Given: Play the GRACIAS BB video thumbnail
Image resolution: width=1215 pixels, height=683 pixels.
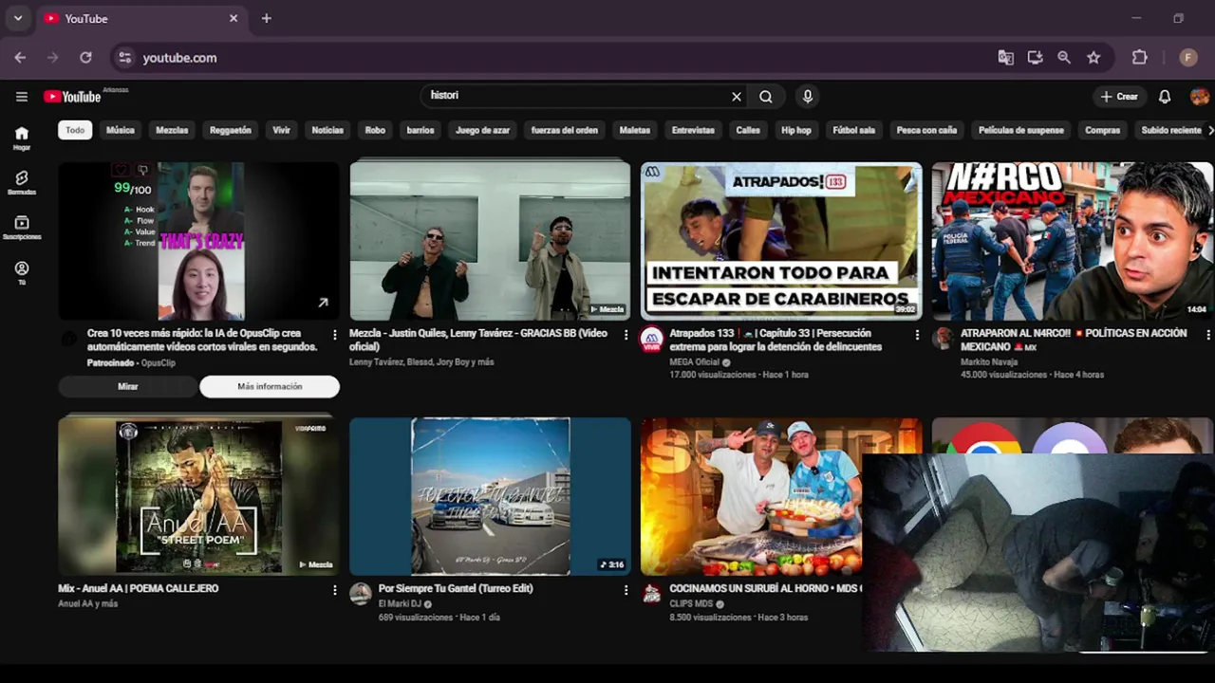Looking at the screenshot, I should click(490, 241).
